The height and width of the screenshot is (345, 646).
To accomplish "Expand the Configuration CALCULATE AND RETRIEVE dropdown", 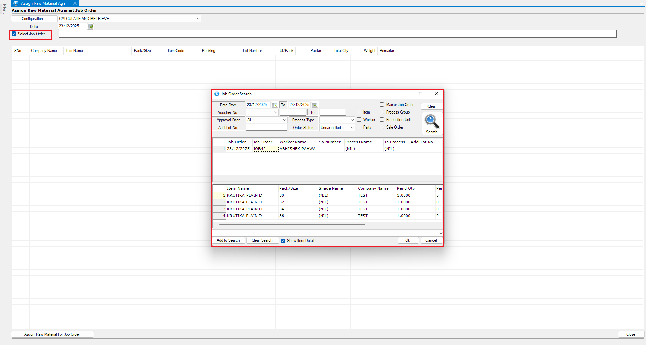I will coord(198,19).
